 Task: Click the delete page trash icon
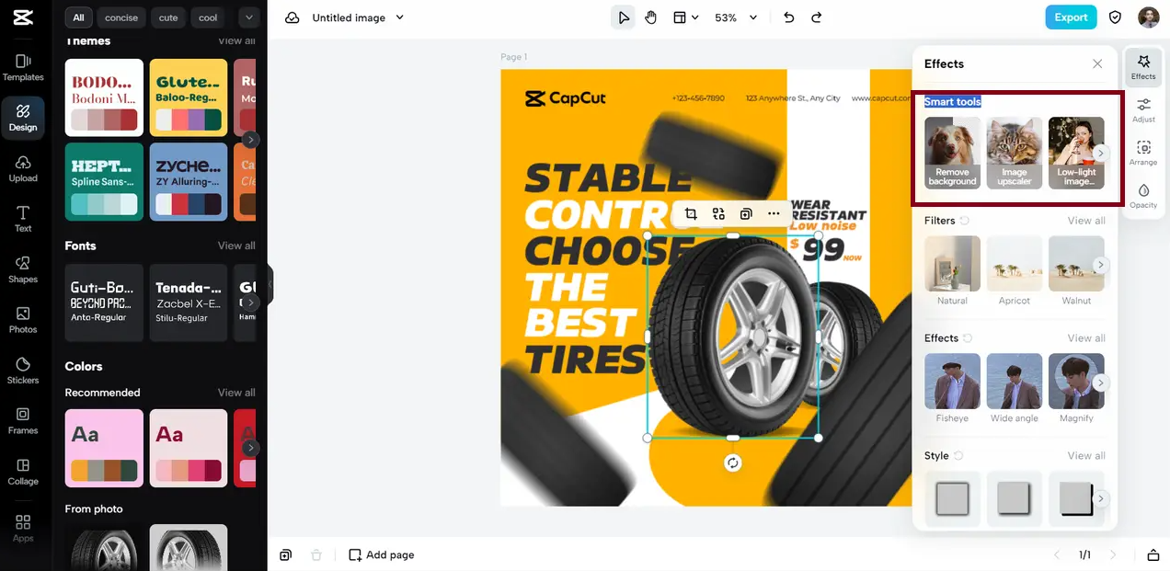click(316, 554)
